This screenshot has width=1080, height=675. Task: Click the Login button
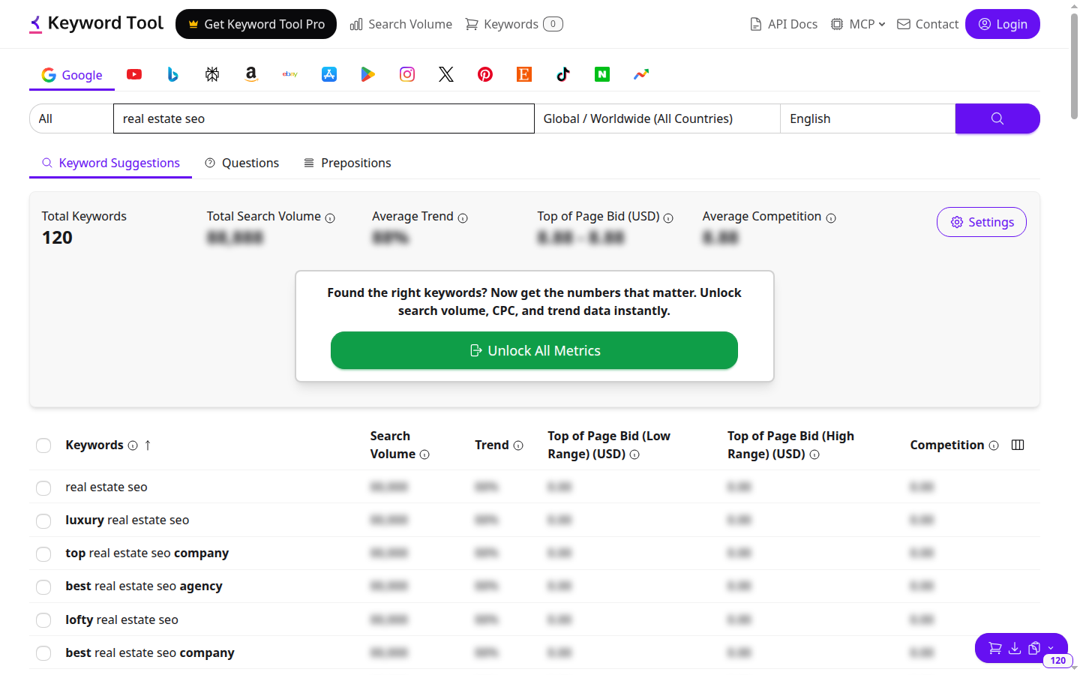coord(1003,24)
